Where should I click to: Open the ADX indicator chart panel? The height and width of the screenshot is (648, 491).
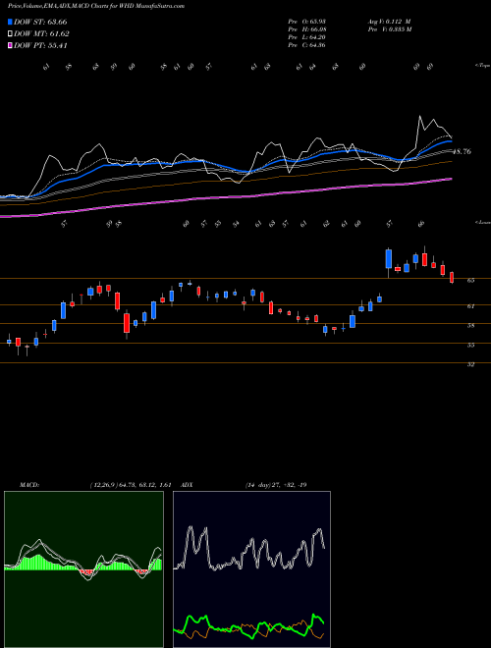point(251,569)
